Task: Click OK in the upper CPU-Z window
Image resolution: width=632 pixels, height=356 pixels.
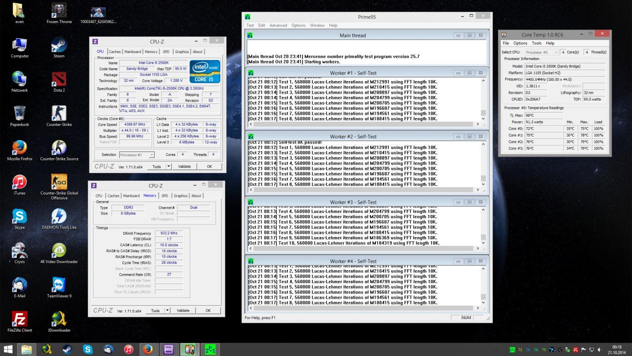Action: [210, 166]
